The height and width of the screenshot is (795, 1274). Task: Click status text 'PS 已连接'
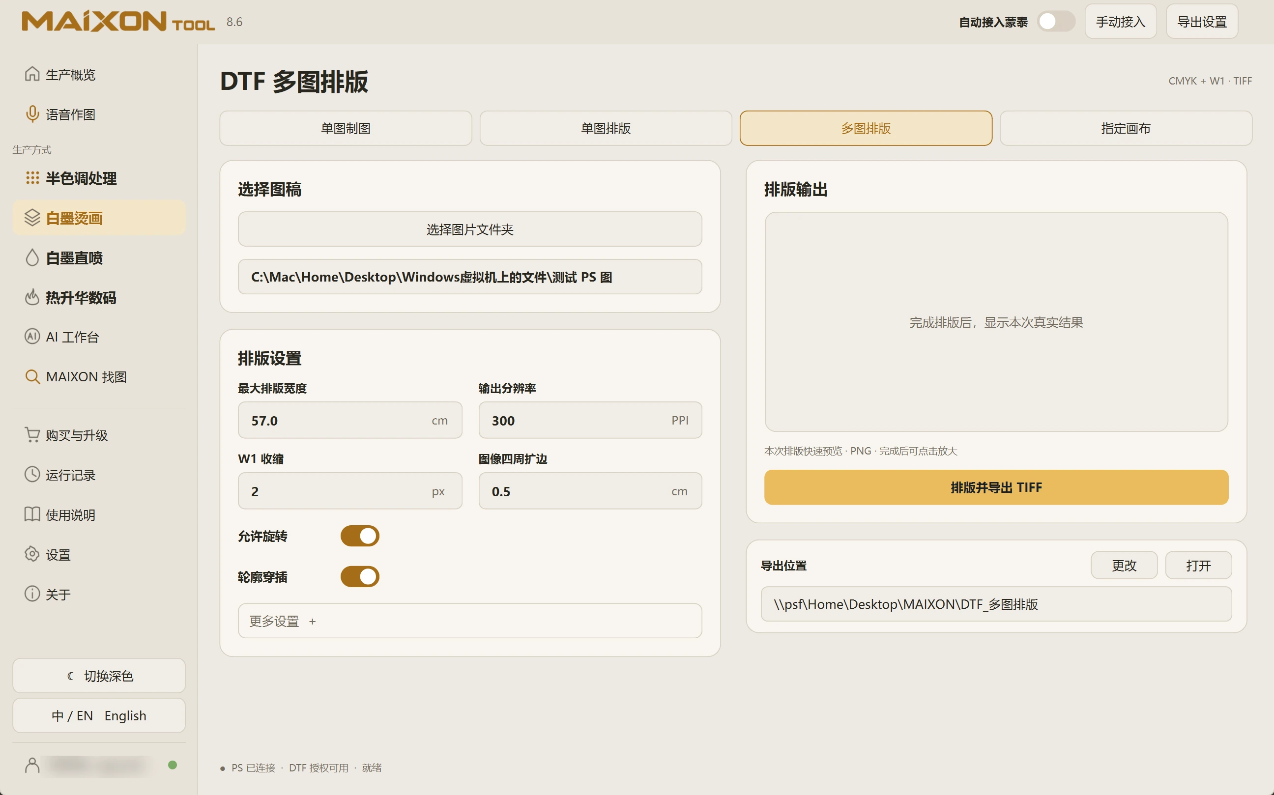253,767
